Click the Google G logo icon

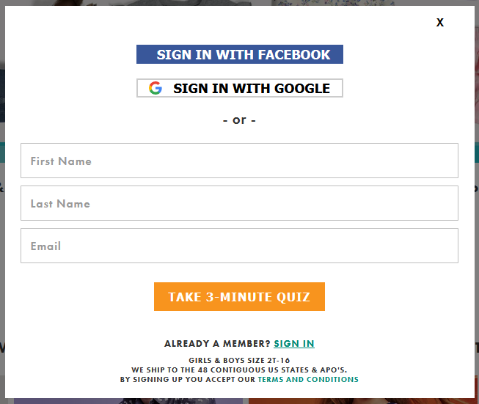tap(156, 88)
